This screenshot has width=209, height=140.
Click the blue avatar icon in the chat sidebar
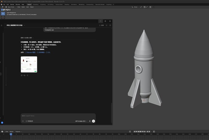click(2, 123)
